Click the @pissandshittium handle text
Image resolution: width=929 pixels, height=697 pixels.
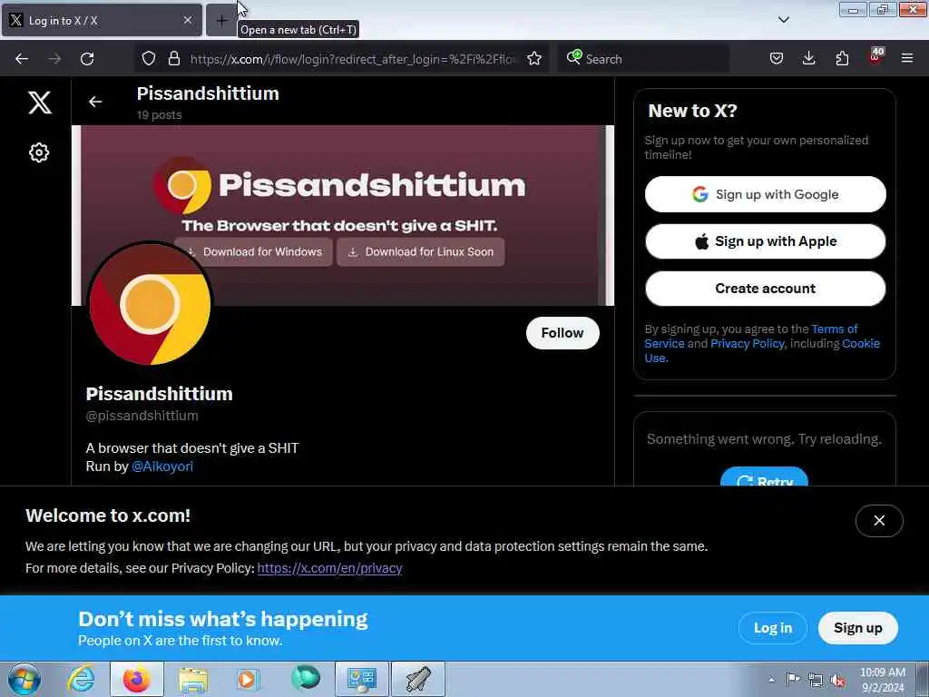(142, 416)
